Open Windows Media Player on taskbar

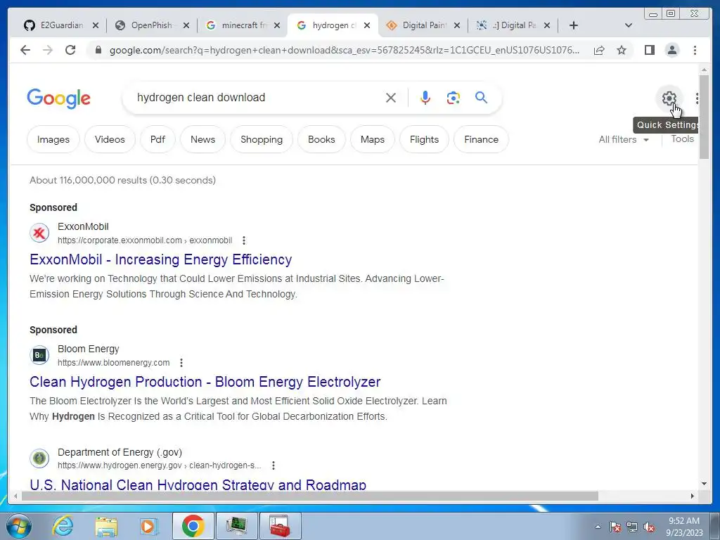point(149,526)
